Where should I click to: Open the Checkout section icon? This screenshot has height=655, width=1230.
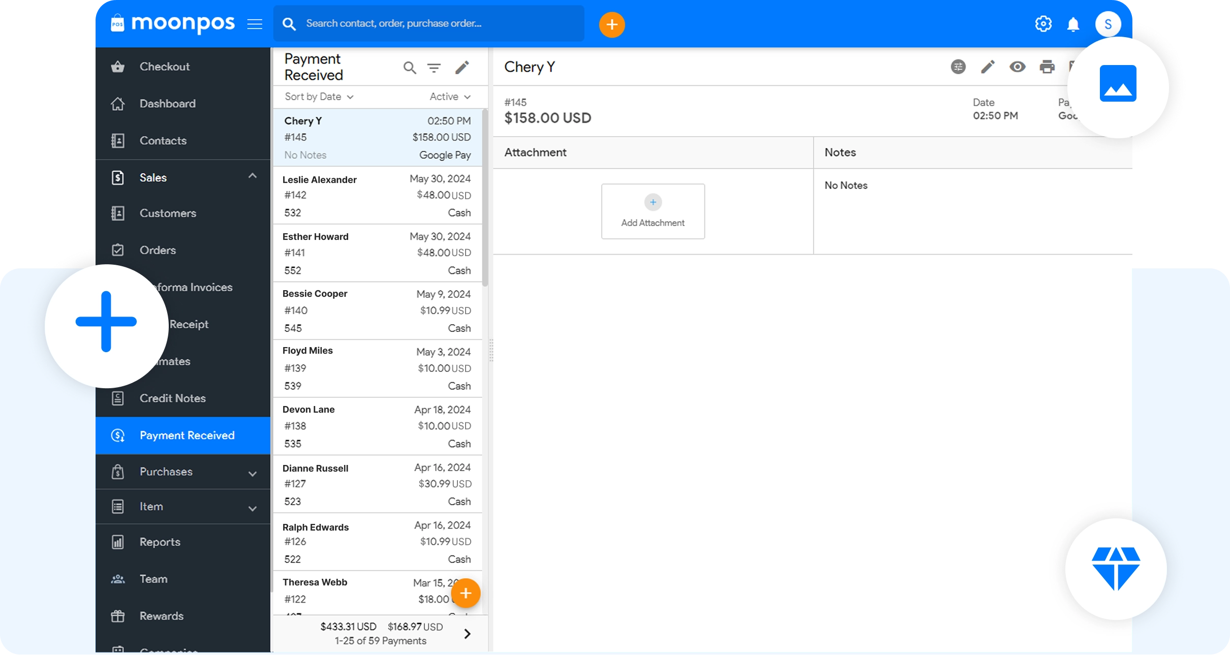tap(118, 66)
